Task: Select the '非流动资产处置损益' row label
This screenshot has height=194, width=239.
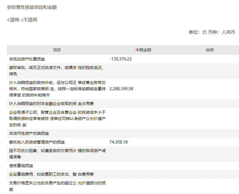Action: pyautogui.click(x=27, y=59)
